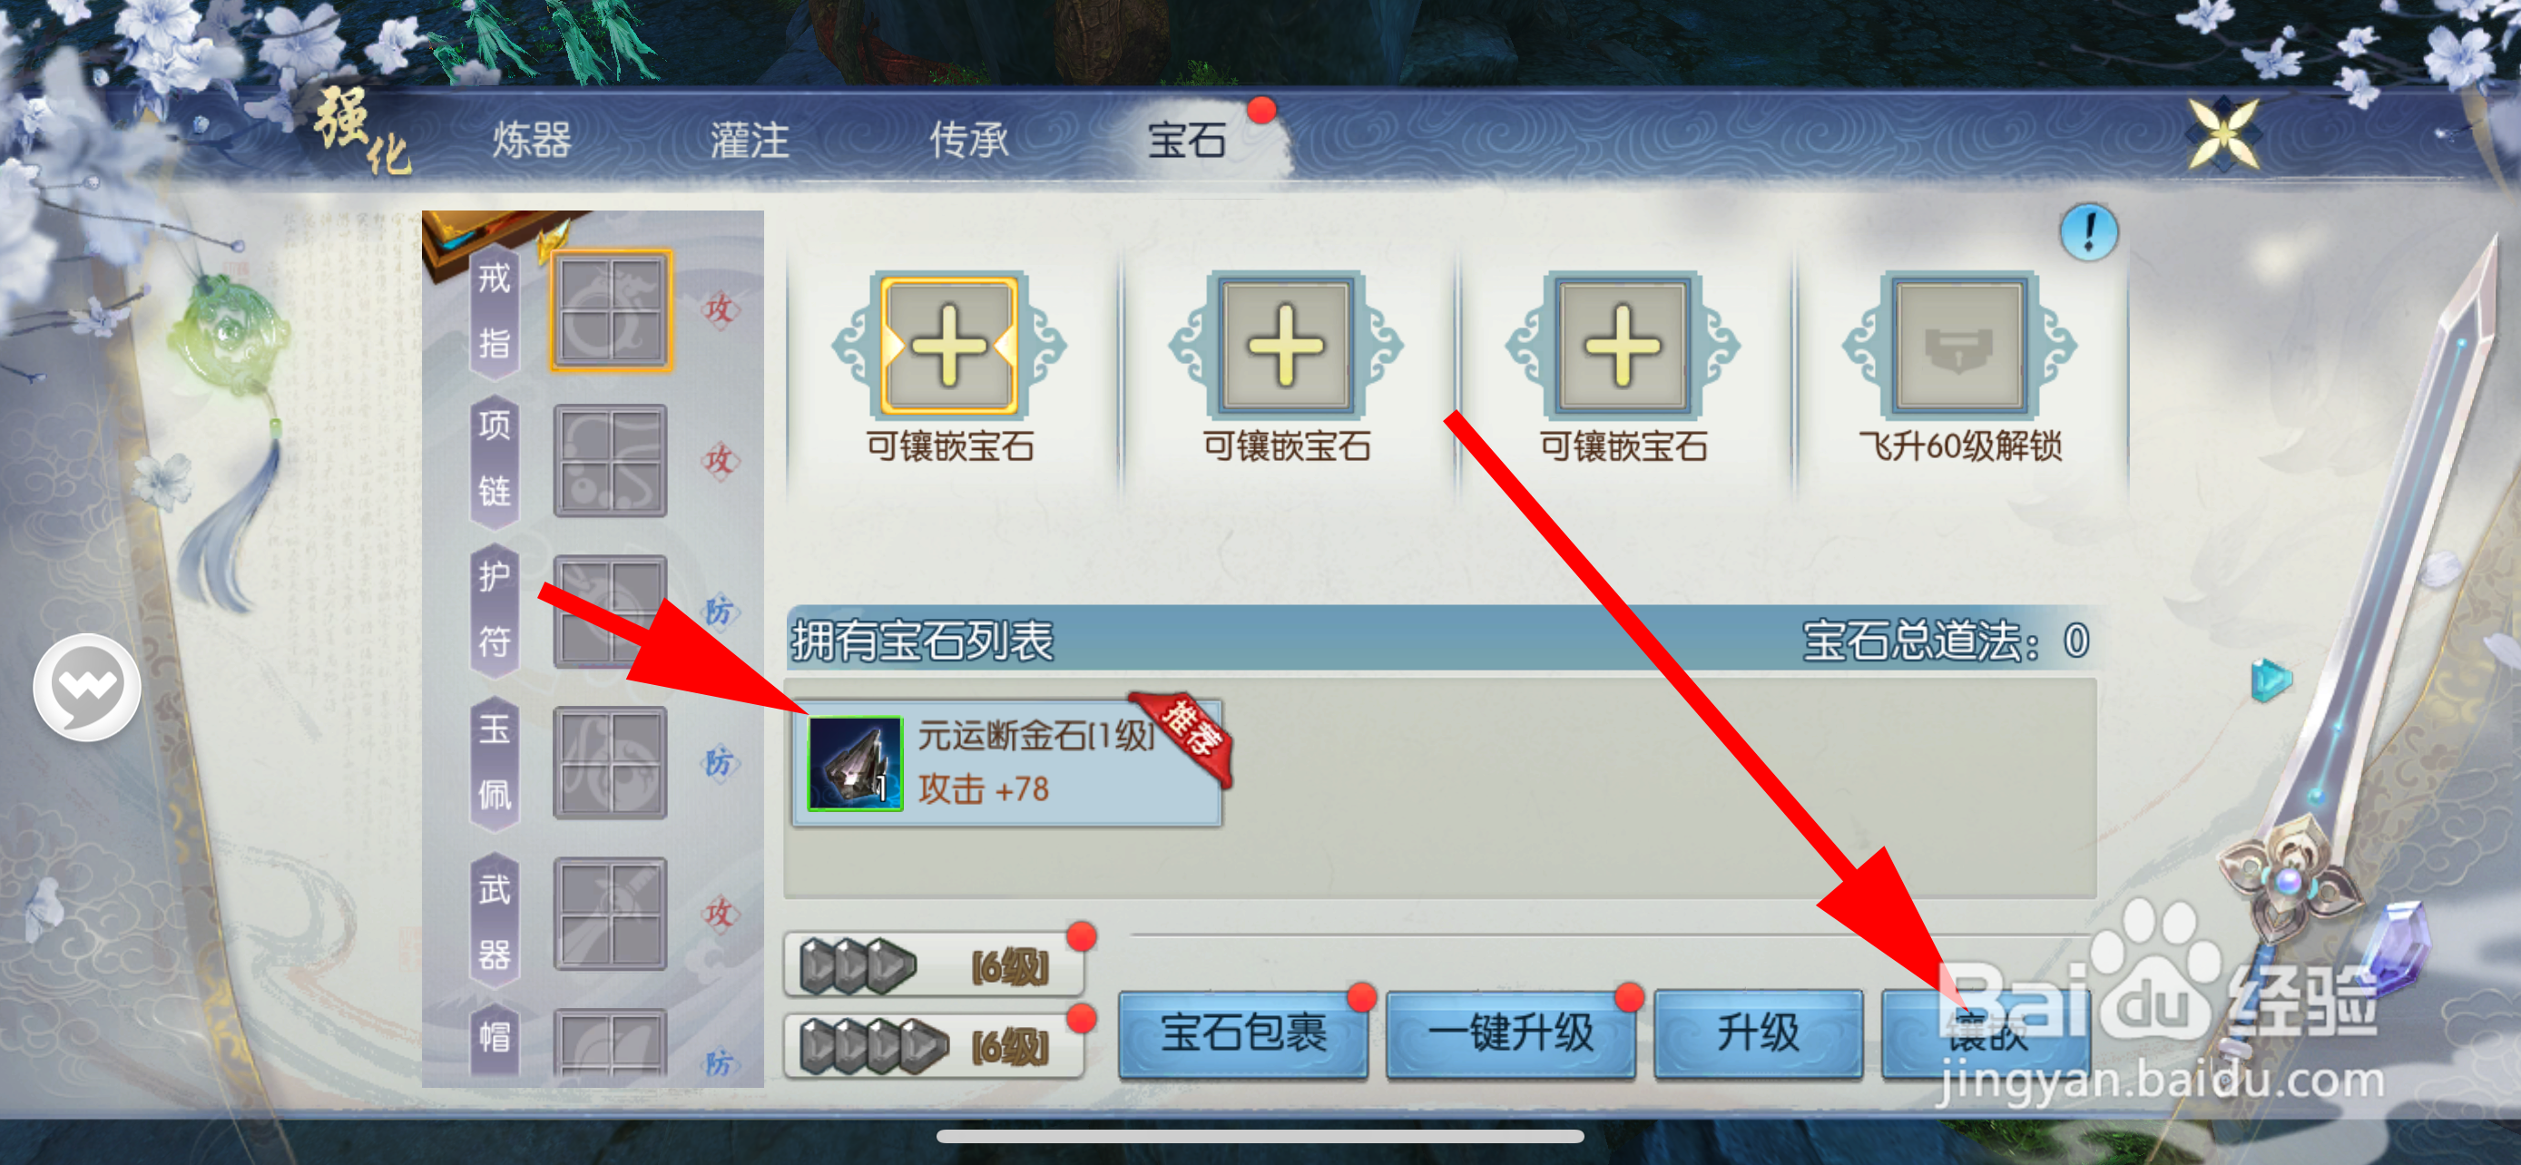
Task: Switch to the 灌注 tab
Action: point(750,140)
